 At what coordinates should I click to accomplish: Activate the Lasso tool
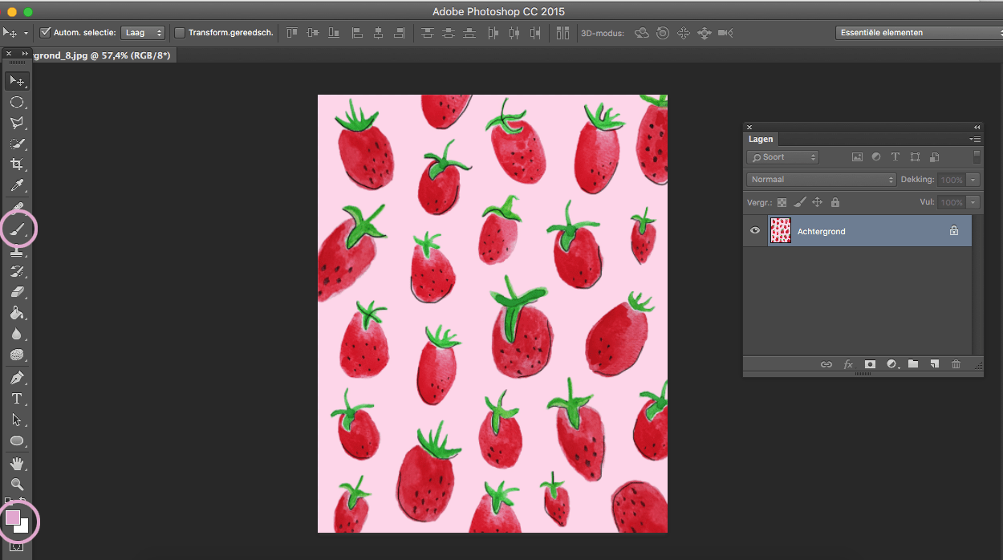tap(18, 122)
